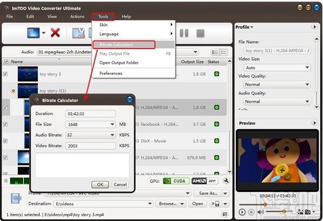Toggle checkbox of the 676.9 MB row

(x=5, y=157)
